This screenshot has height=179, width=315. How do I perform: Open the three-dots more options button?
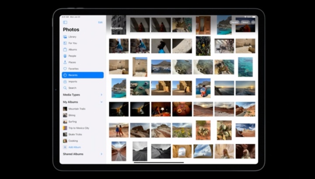click(253, 22)
